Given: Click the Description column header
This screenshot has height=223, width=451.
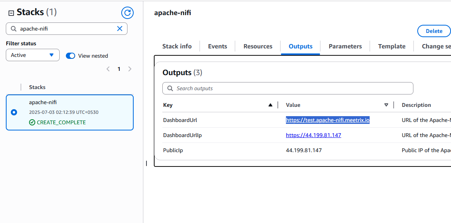Looking at the screenshot, I should 416,105.
